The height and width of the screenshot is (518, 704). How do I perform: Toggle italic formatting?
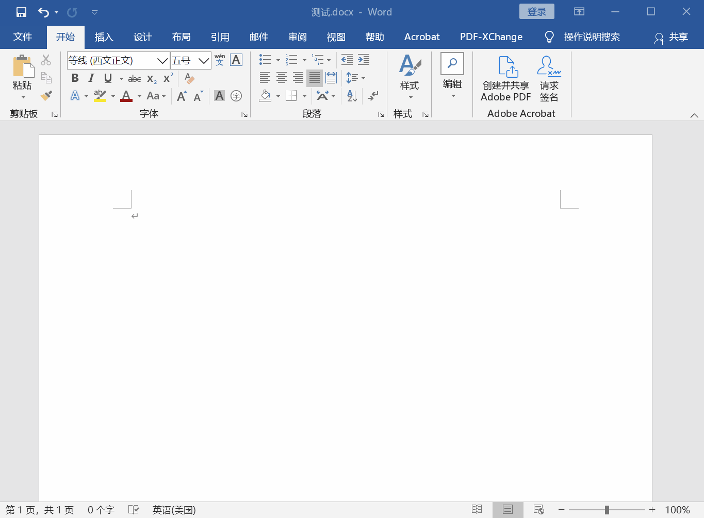tap(91, 78)
